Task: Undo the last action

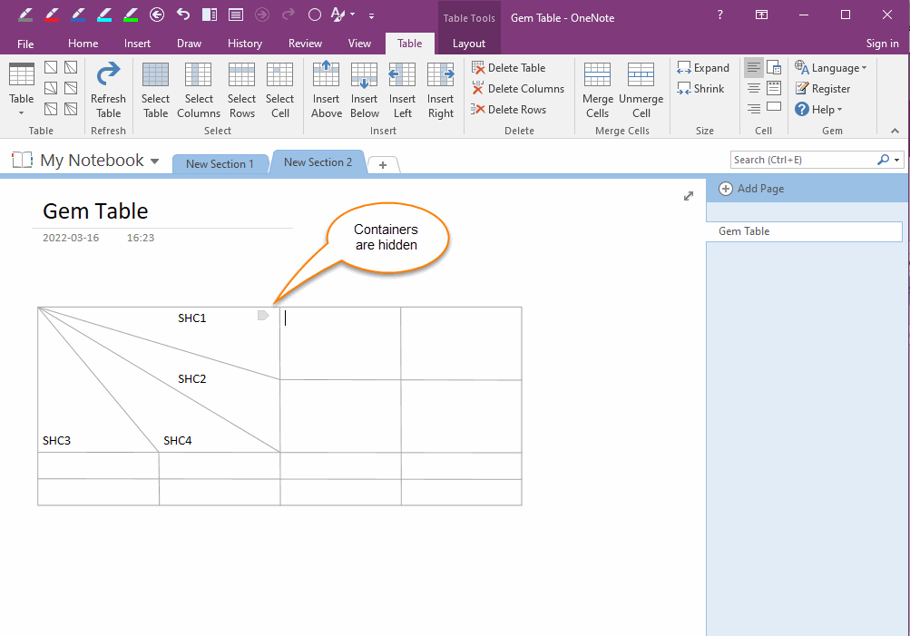Action: coord(182,15)
